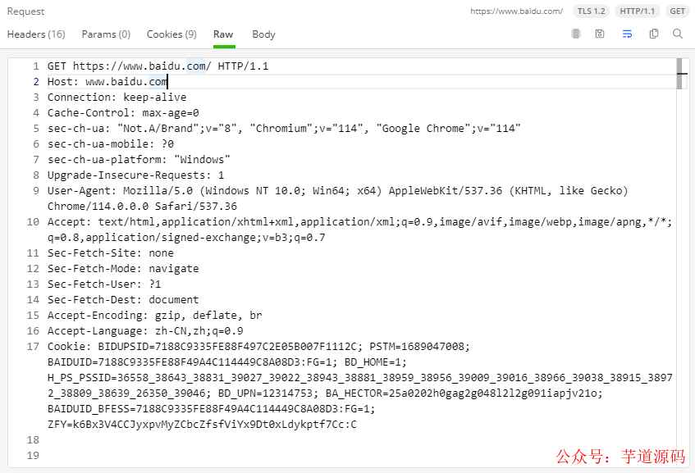Click the "Sec-Fetch-Site: none" line
The height and width of the screenshot is (473, 695).
111,252
